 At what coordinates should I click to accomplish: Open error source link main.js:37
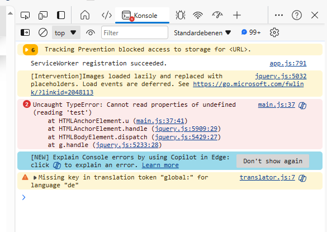click(x=276, y=105)
